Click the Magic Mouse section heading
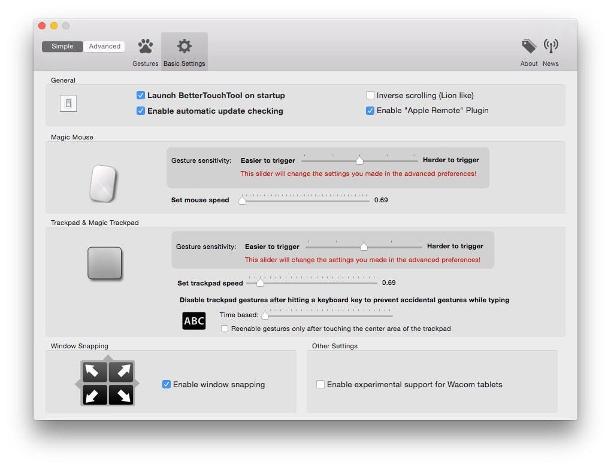Image resolution: width=611 pixels, height=468 pixels. [x=72, y=137]
